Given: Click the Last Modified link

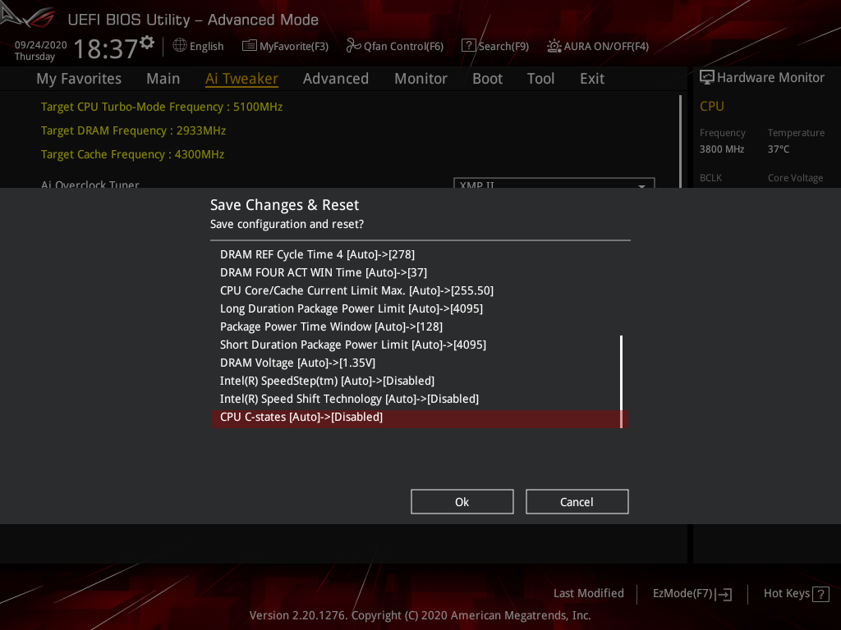Looking at the screenshot, I should coord(589,594).
